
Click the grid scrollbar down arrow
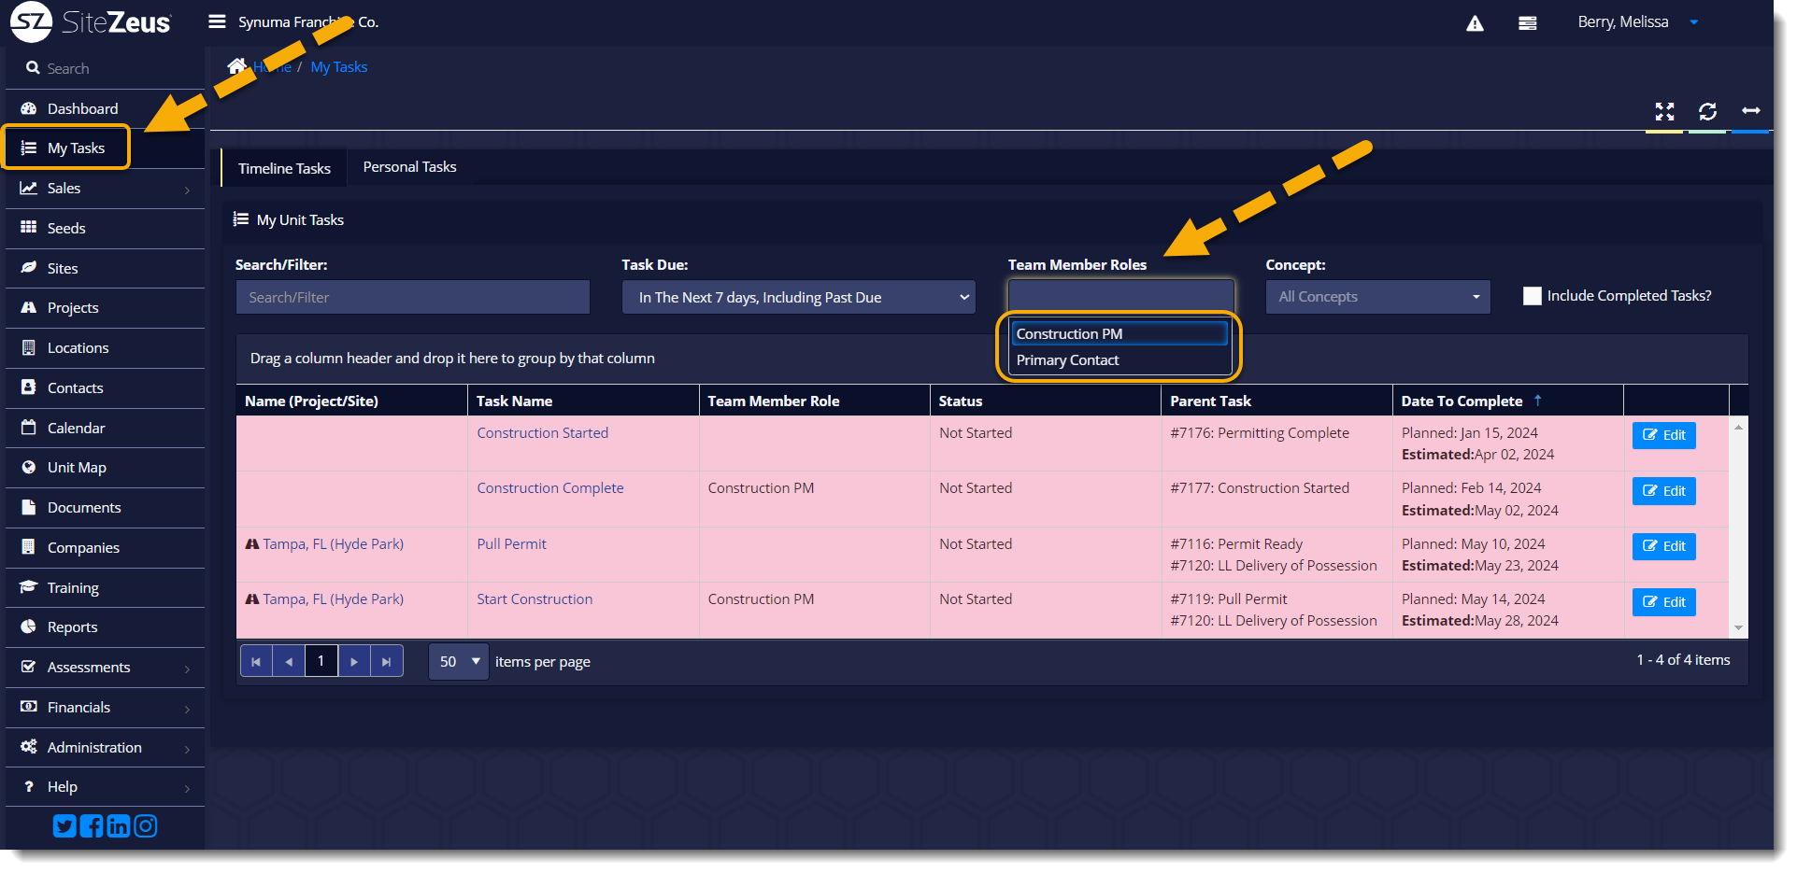tap(1738, 628)
